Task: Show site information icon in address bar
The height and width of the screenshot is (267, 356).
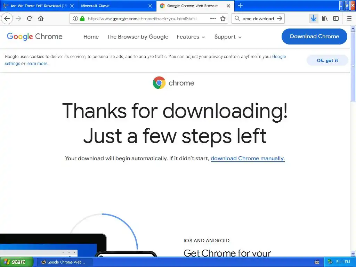Action: click(x=75, y=19)
